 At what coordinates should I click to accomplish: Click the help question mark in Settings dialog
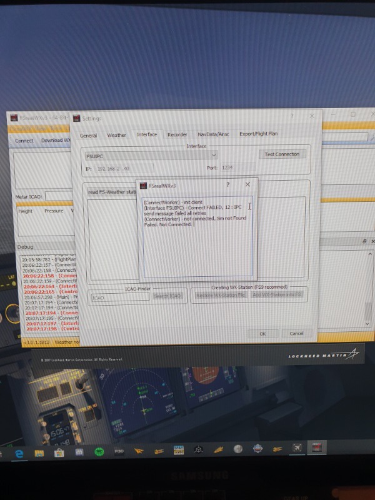coord(292,116)
